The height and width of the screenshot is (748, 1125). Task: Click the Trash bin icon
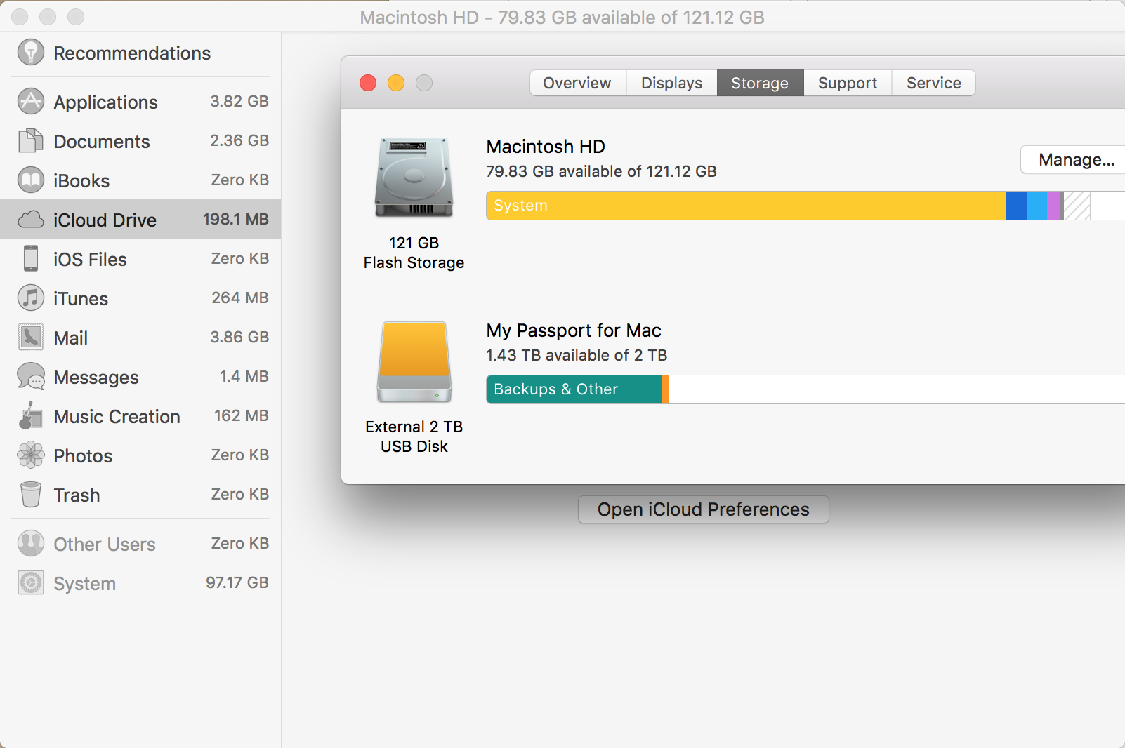click(31, 495)
